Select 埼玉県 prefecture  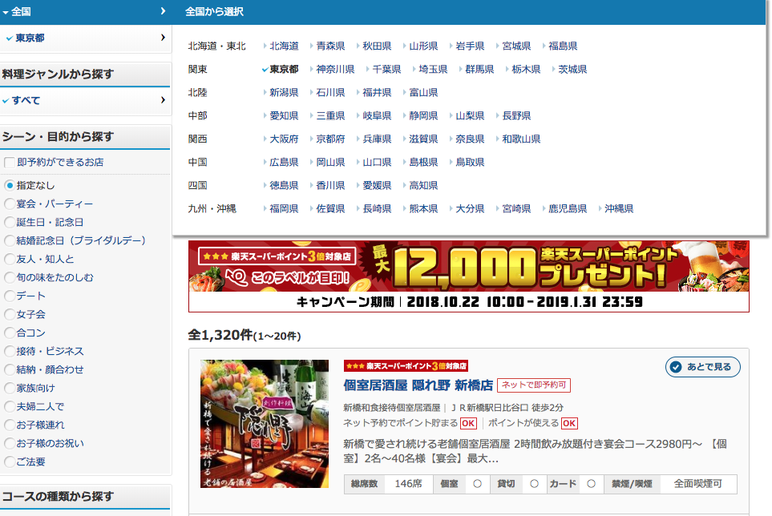coord(433,70)
